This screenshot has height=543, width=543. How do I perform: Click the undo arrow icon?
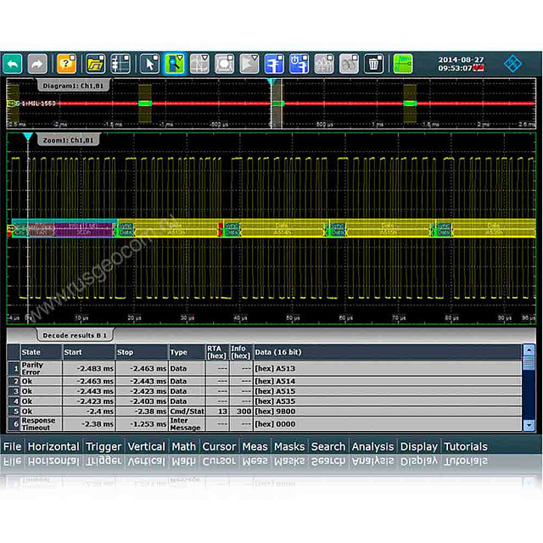pyautogui.click(x=13, y=64)
